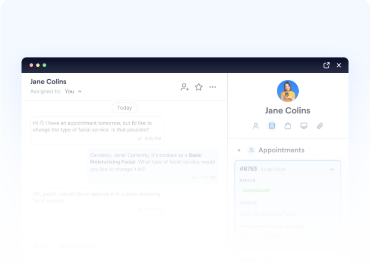Star the Jane Colins conversation

click(198, 87)
